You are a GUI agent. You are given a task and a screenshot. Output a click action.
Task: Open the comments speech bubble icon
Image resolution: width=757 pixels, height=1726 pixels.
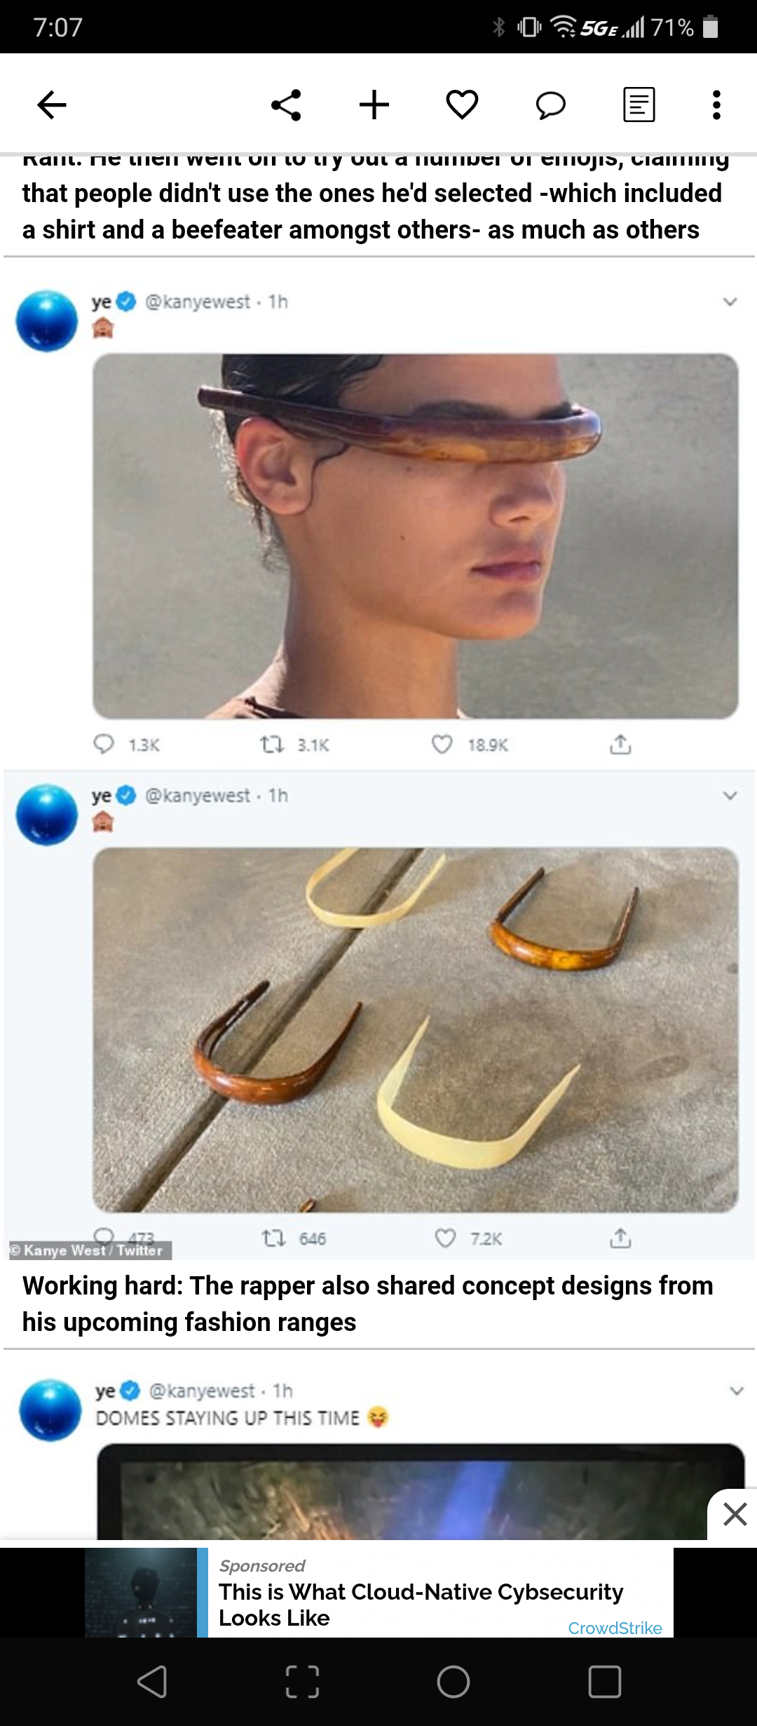(x=550, y=105)
